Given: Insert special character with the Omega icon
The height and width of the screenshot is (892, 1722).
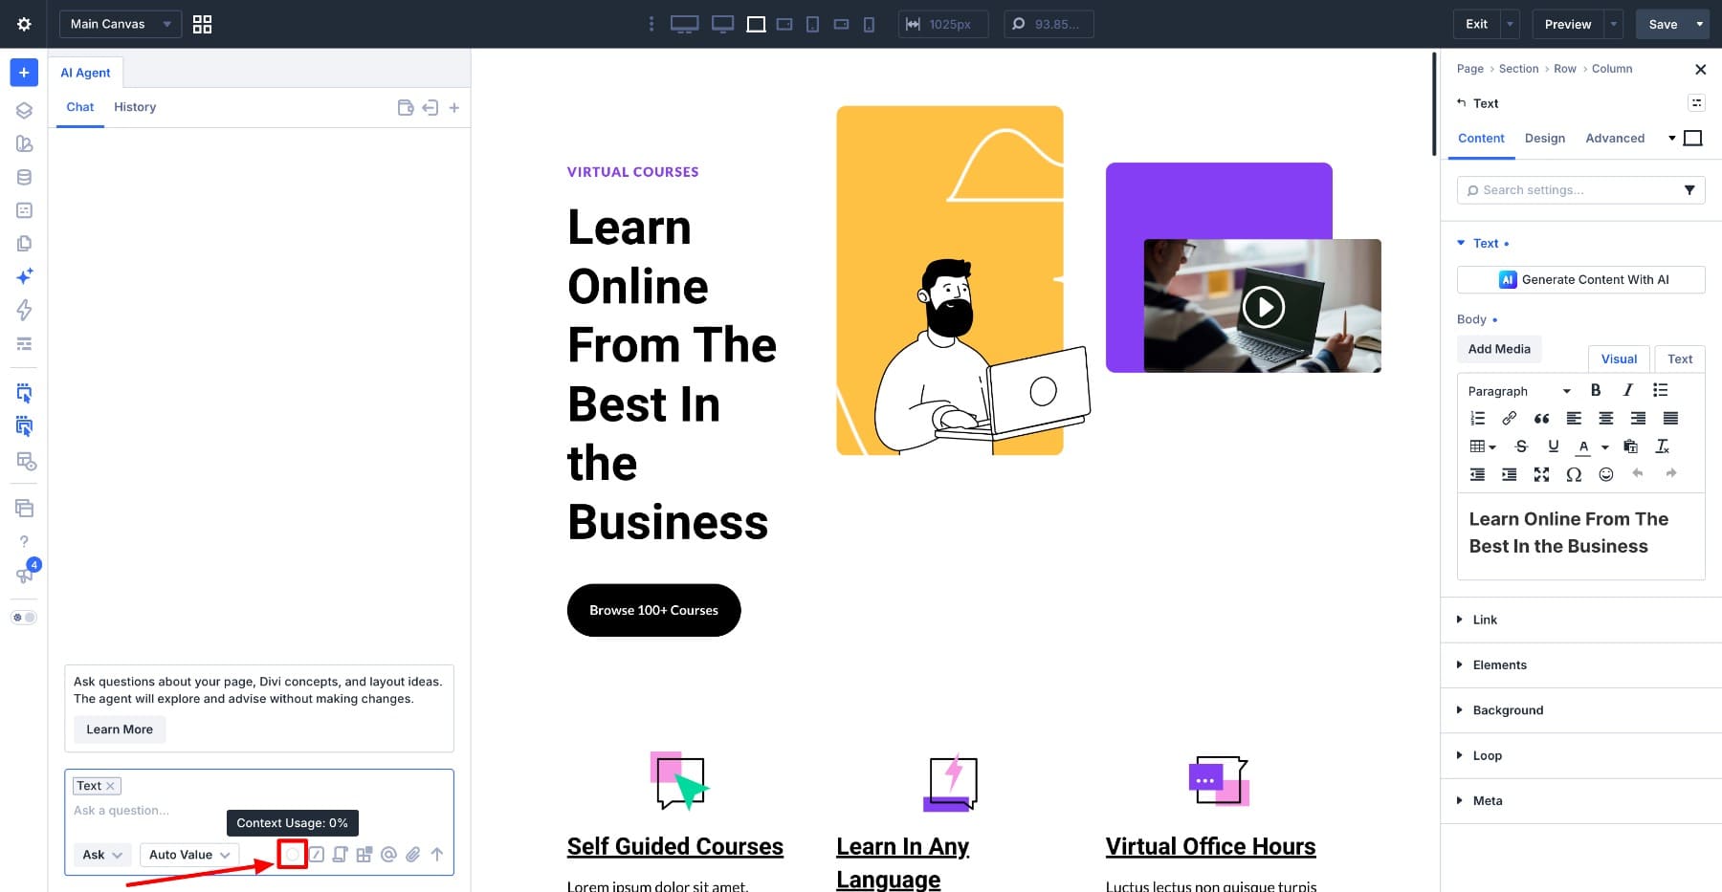Looking at the screenshot, I should pos(1574,474).
